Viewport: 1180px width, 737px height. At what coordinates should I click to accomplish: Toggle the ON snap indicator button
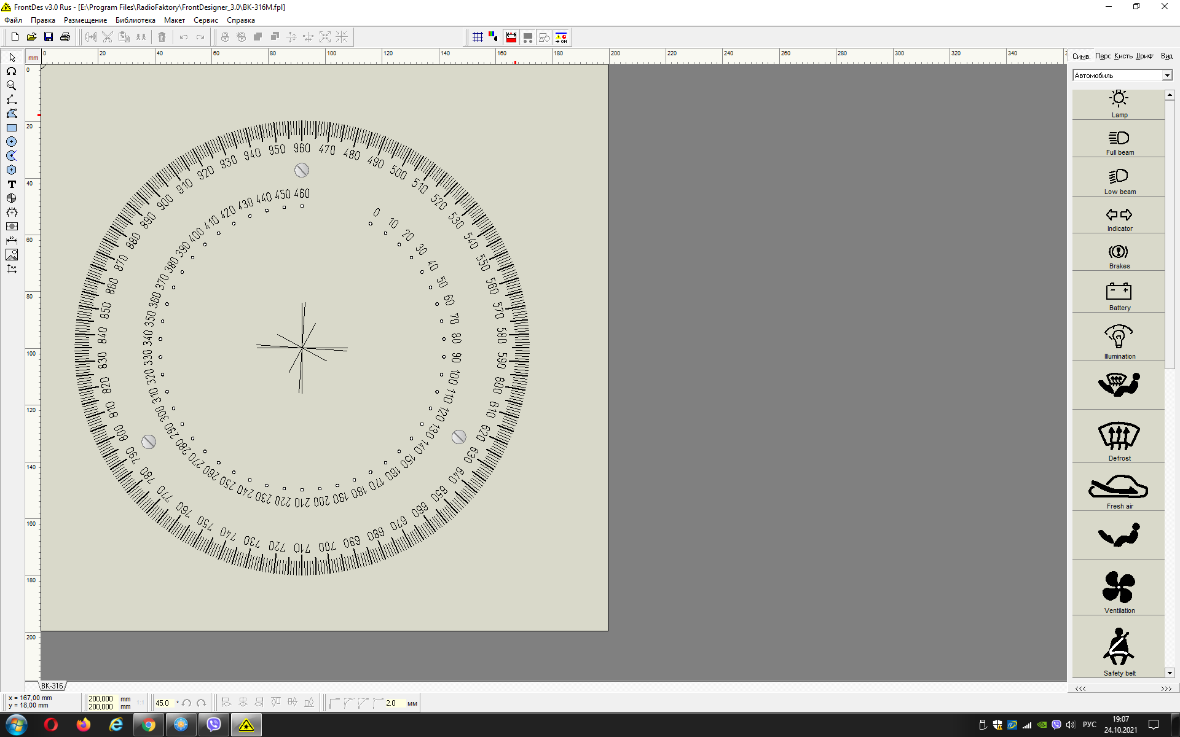pyautogui.click(x=561, y=37)
